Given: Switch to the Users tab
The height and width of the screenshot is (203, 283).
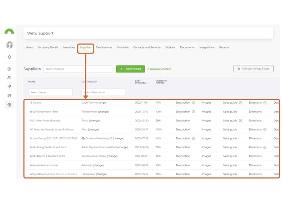Looking at the screenshot, I should tap(29, 47).
